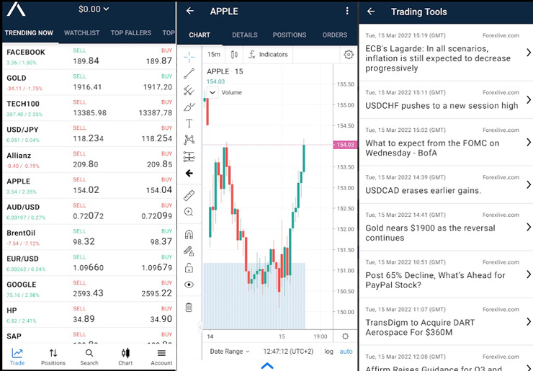Open PayPal Stock article headline
This screenshot has width=533, height=371.
[x=435, y=280]
